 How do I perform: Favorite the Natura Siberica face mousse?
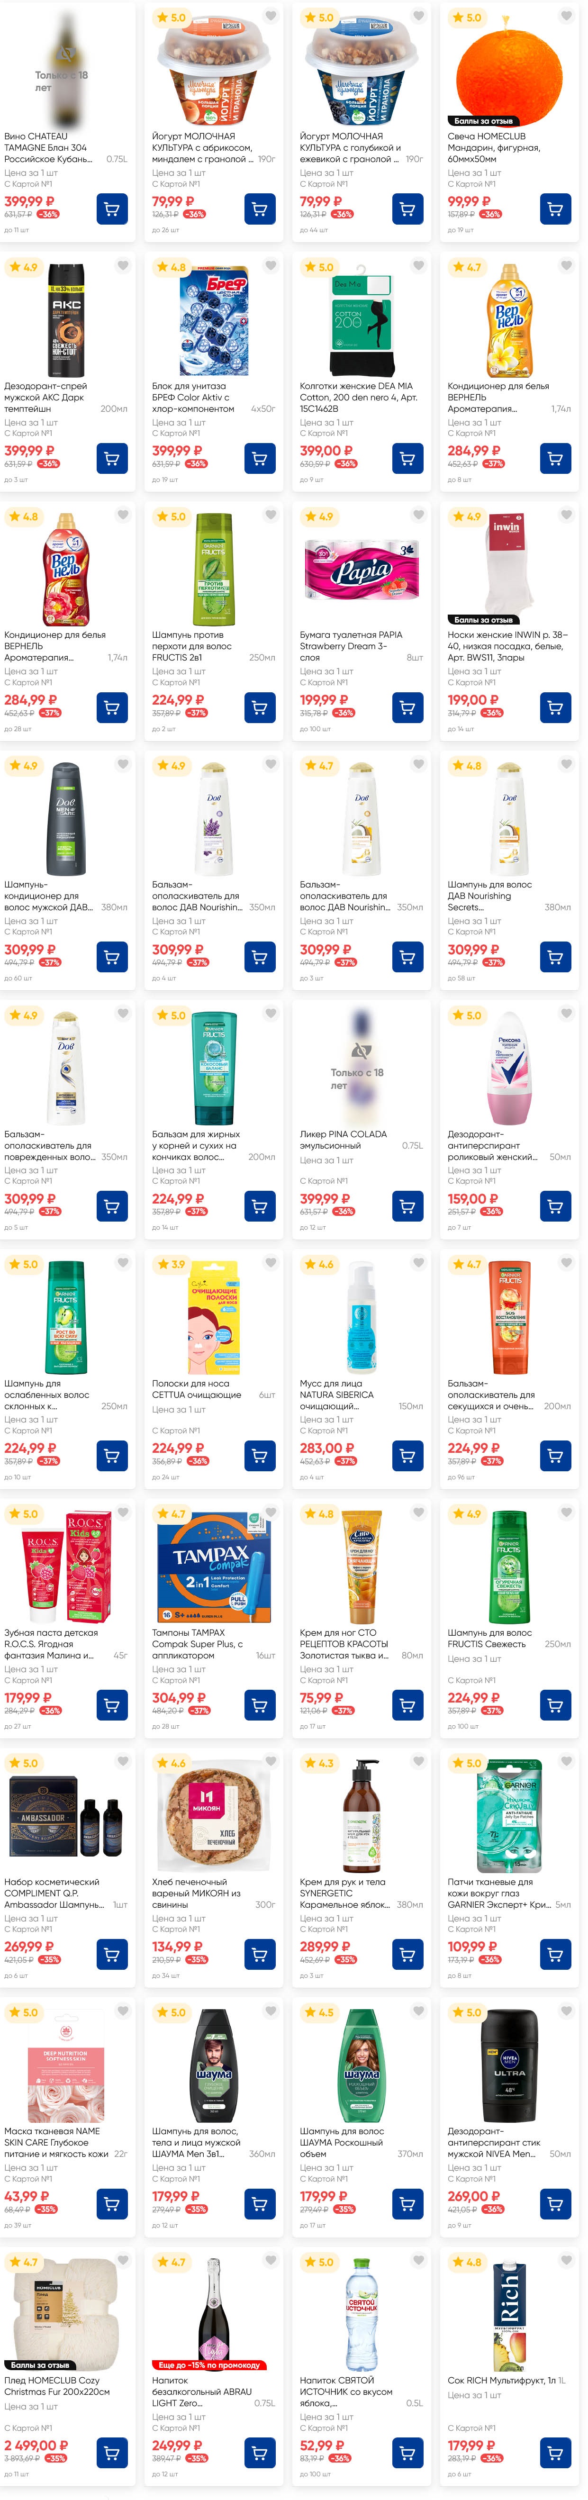(x=418, y=1263)
